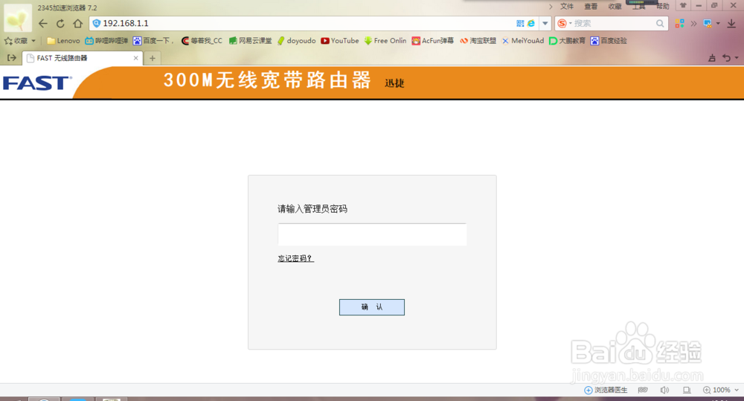744x401 pixels.
Task: Open the AcFun弹幕 bookmark
Action: [x=433, y=41]
